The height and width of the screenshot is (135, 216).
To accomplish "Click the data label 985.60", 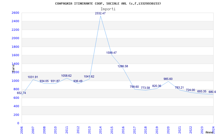I will [x=168, y=79].
